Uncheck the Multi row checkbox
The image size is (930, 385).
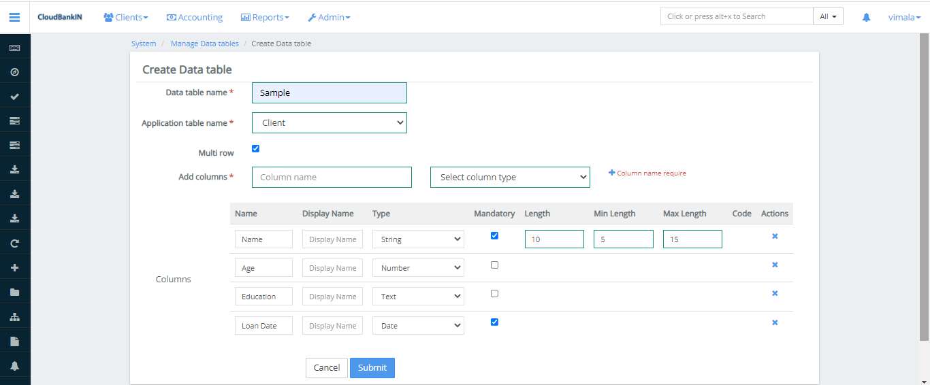[x=256, y=149]
